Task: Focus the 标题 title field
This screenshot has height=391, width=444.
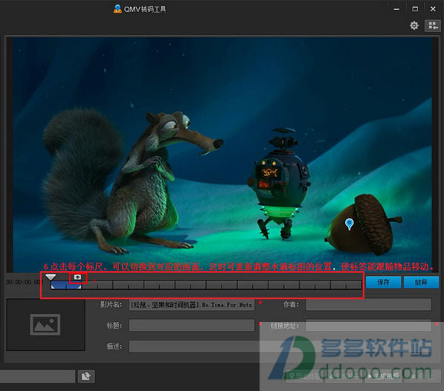Action: coord(192,326)
